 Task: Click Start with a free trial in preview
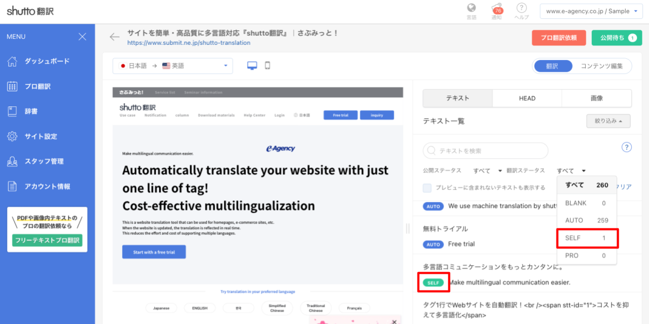click(154, 252)
